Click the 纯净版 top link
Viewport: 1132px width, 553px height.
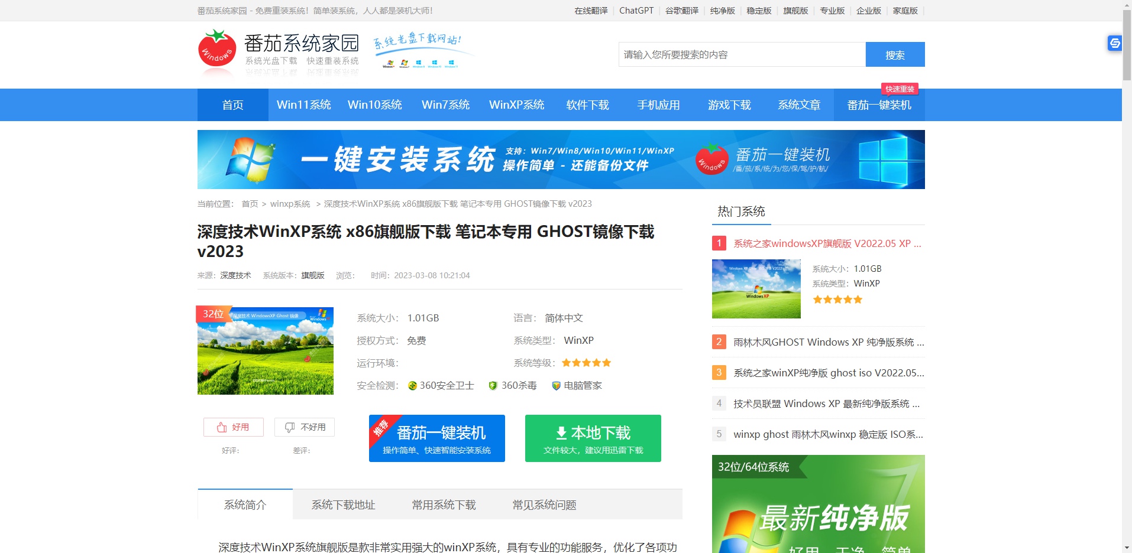click(x=723, y=11)
